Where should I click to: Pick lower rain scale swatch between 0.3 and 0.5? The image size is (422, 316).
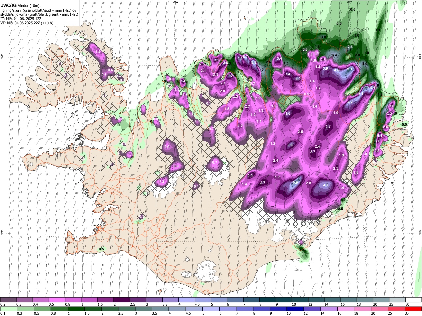tap(25, 309)
